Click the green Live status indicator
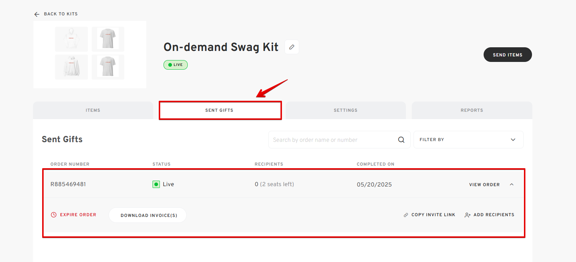 point(156,184)
